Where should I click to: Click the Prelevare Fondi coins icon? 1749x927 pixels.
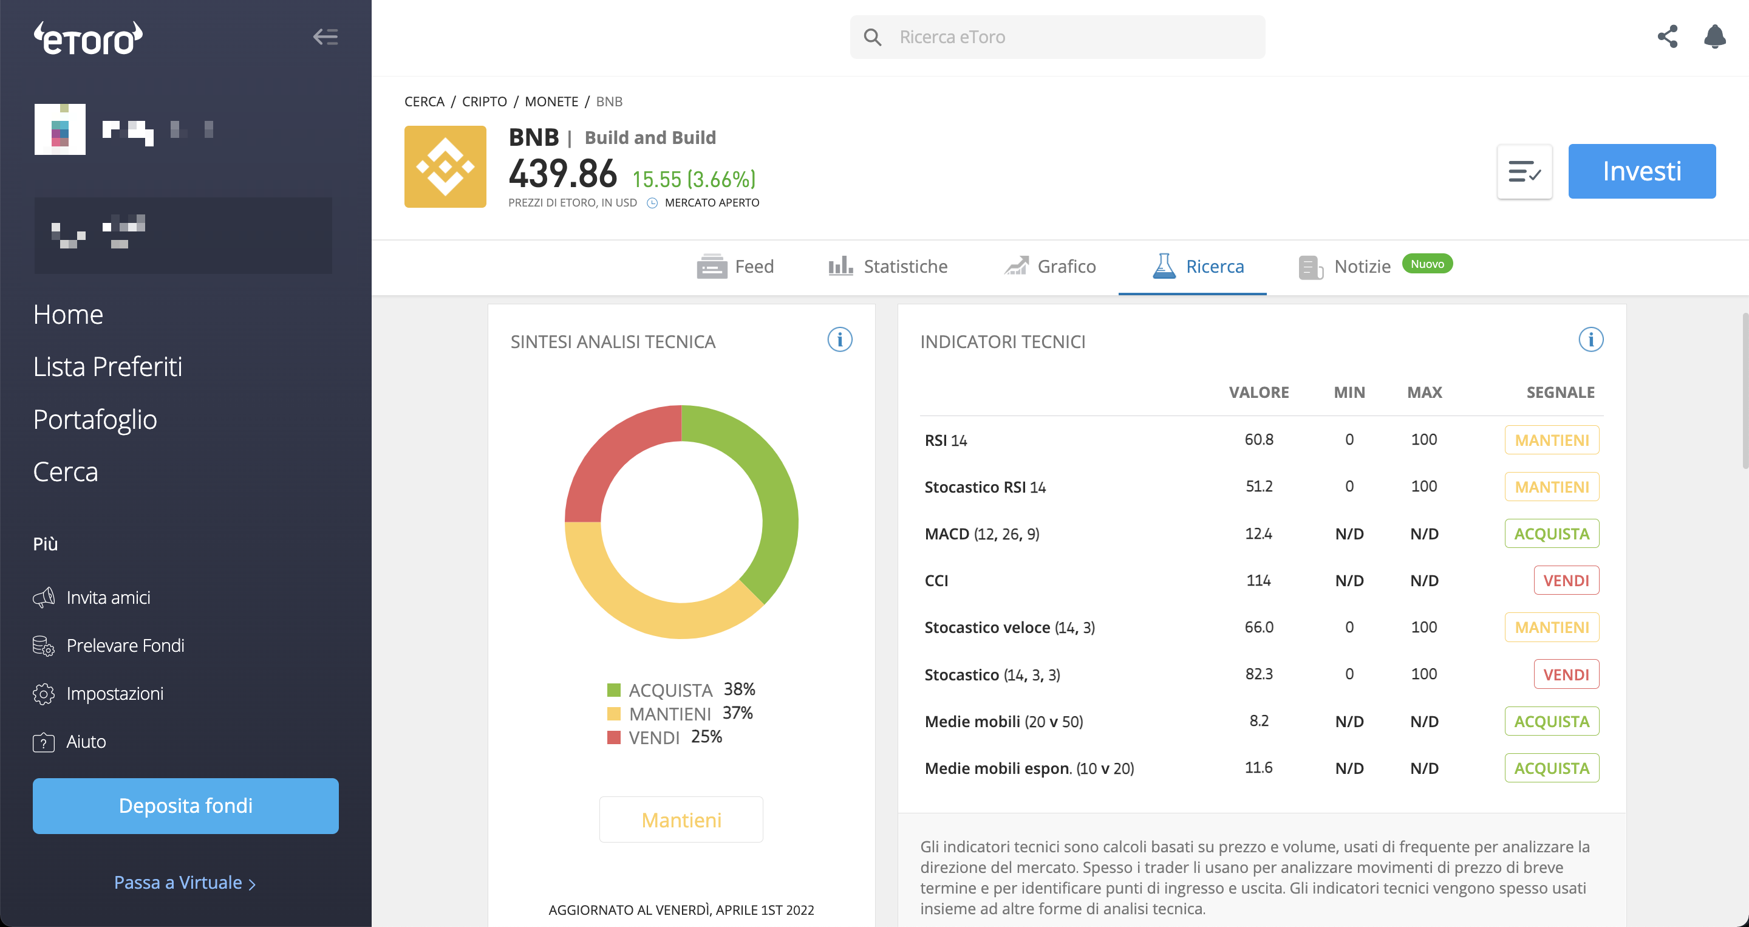click(44, 645)
